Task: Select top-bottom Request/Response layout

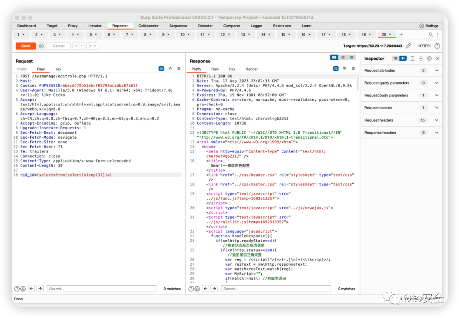Action: (343, 57)
